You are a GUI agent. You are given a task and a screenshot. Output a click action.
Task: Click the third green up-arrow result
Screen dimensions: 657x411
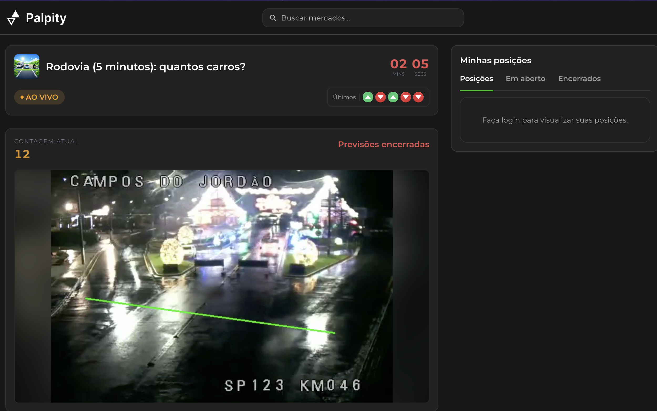393,97
